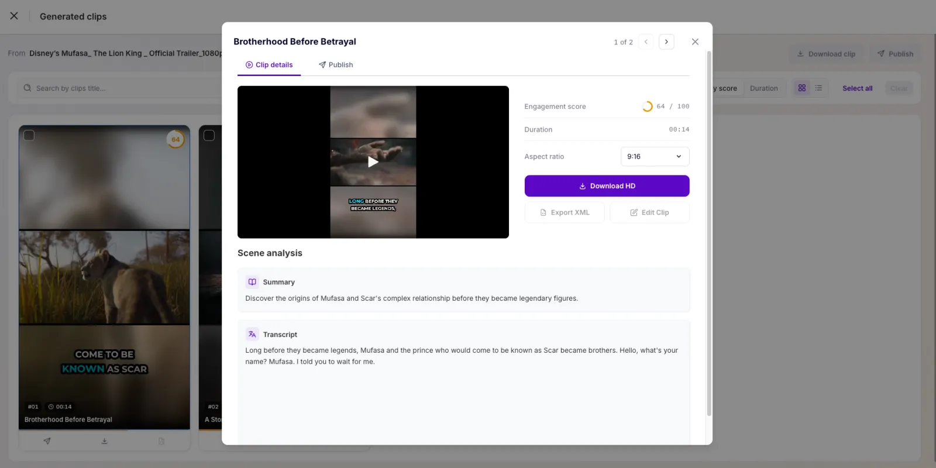The height and width of the screenshot is (468, 936).
Task: Open the Aspect ratio 9:16 dropdown
Action: [x=655, y=156]
